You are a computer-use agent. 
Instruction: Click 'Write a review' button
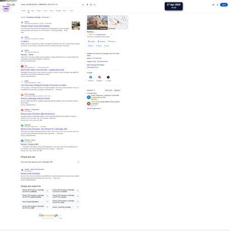(109, 91)
